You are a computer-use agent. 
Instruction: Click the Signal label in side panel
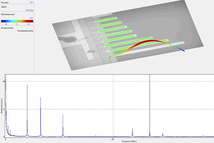pos(4,6)
